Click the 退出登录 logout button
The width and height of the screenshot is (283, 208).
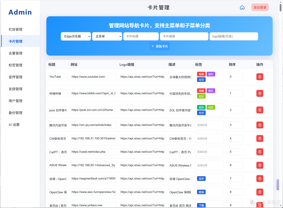pyautogui.click(x=260, y=7)
